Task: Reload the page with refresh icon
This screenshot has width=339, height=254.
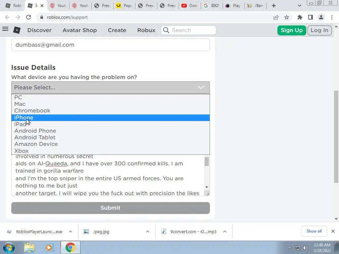Action: tap(28, 17)
